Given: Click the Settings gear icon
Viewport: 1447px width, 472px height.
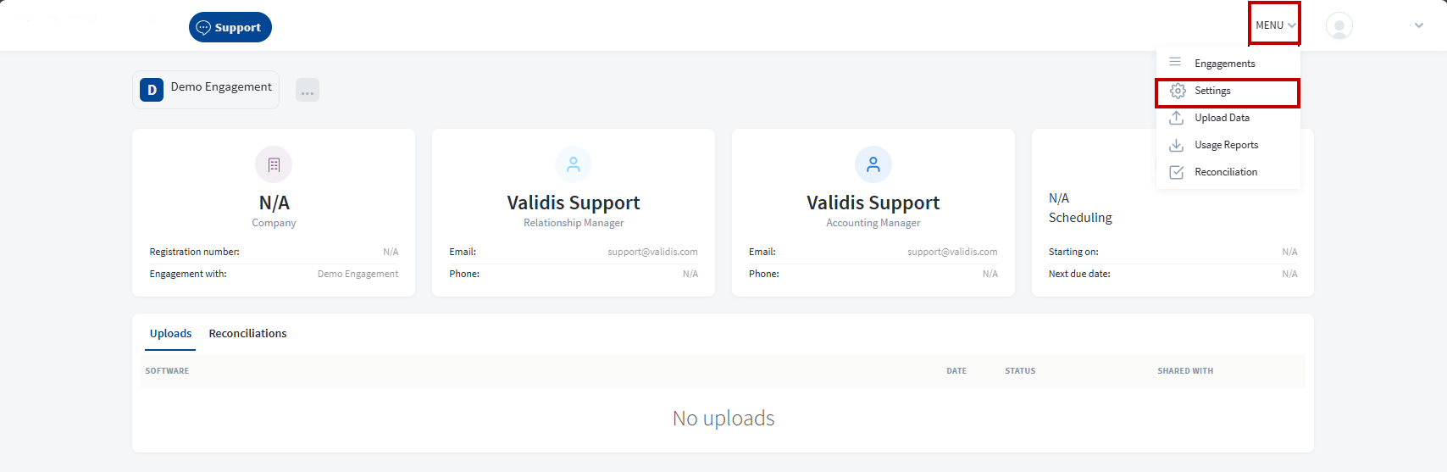Looking at the screenshot, I should click(x=1178, y=91).
